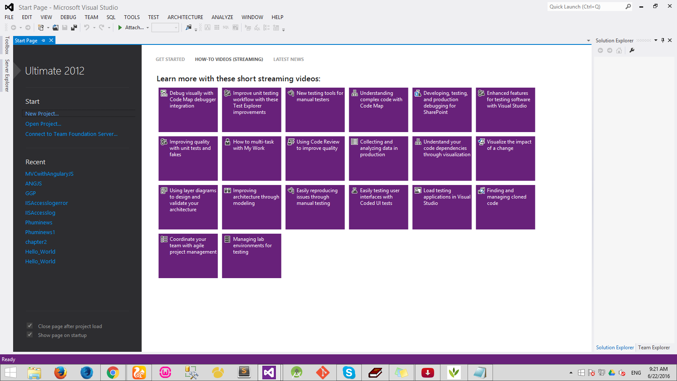Open Skype from the taskbar
The height and width of the screenshot is (381, 677).
[349, 373]
